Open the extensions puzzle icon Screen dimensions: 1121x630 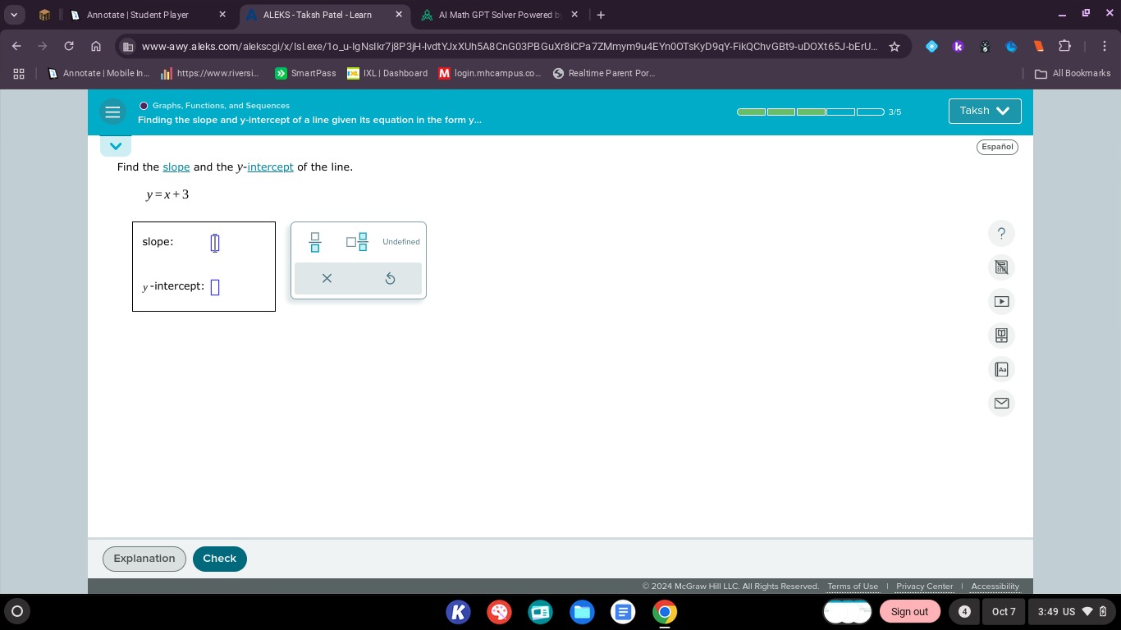tap(1064, 47)
